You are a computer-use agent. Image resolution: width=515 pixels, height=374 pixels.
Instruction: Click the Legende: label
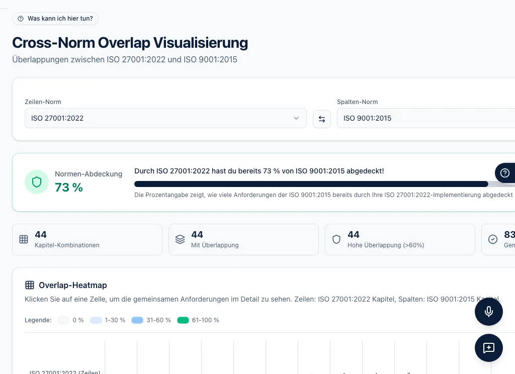click(x=38, y=320)
